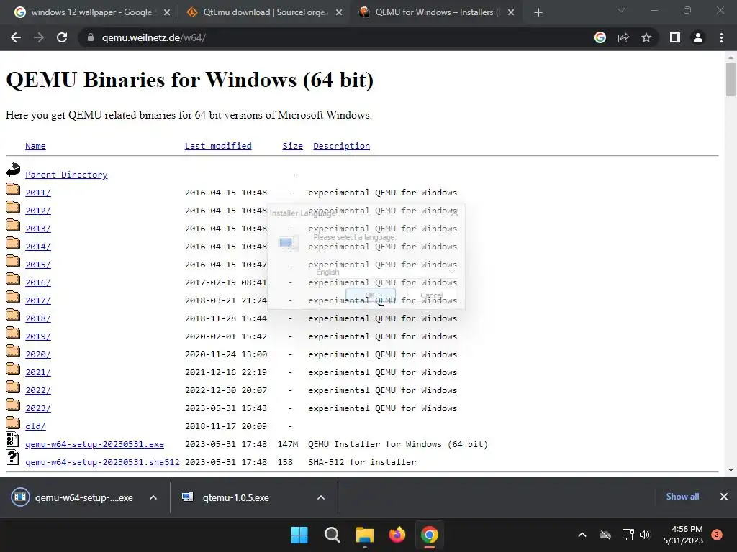Click the scrollbar down arrow
The image size is (737, 552).
[731, 469]
